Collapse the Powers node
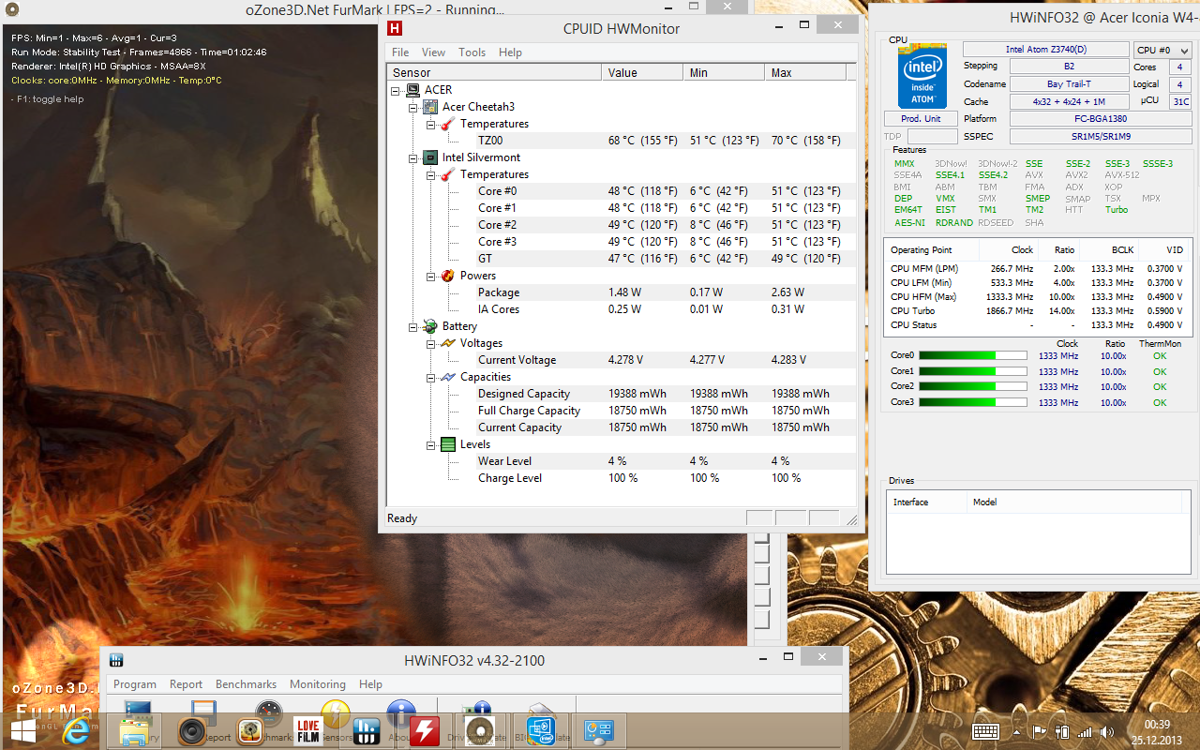This screenshot has height=750, width=1200. click(x=431, y=276)
